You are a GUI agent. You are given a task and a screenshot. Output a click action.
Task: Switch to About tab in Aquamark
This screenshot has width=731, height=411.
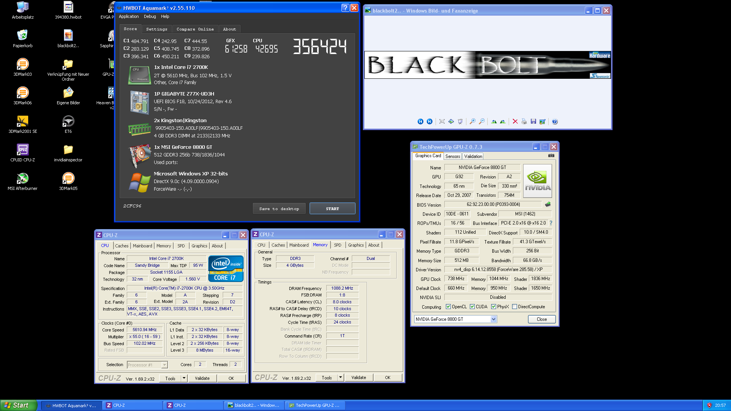229,29
